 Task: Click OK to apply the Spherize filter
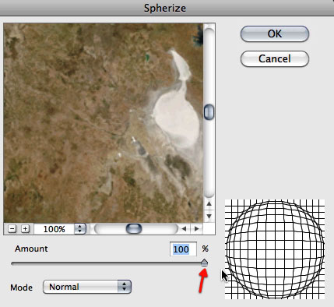tap(275, 34)
